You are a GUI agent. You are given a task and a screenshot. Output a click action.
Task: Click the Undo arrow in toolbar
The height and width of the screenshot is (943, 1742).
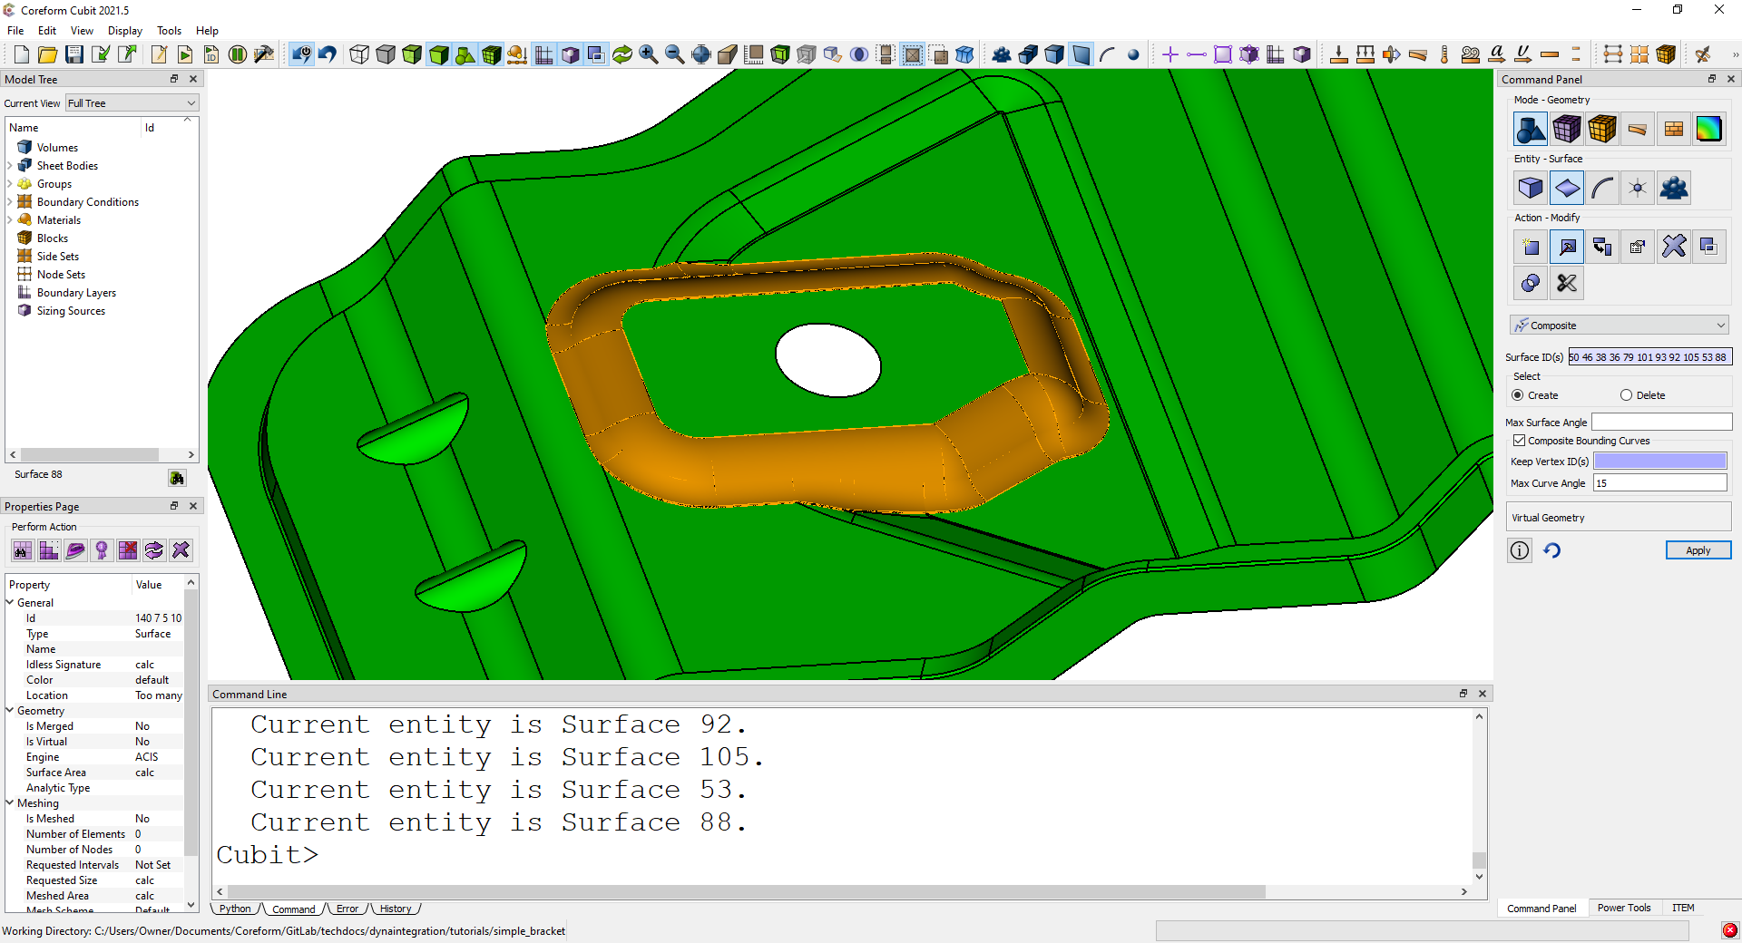pos(328,54)
